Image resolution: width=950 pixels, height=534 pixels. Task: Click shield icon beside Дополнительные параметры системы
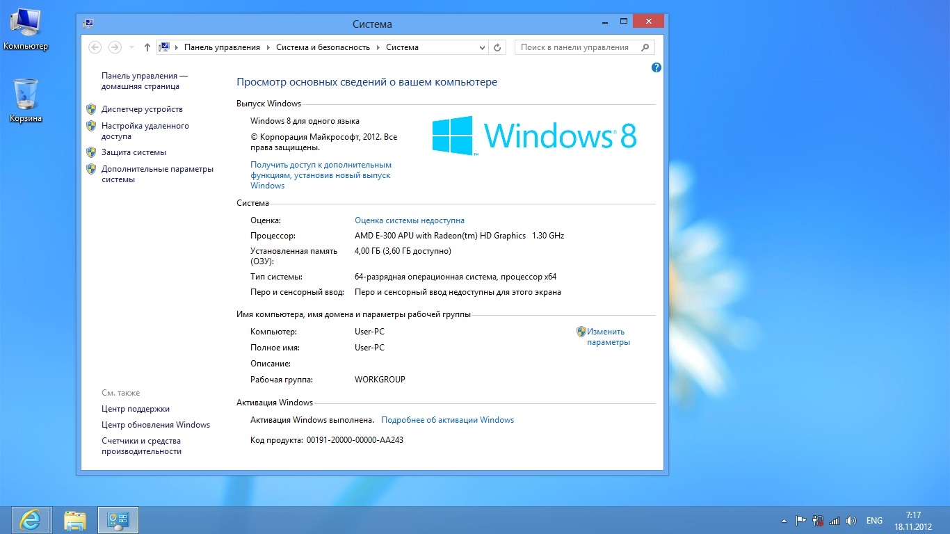91,169
